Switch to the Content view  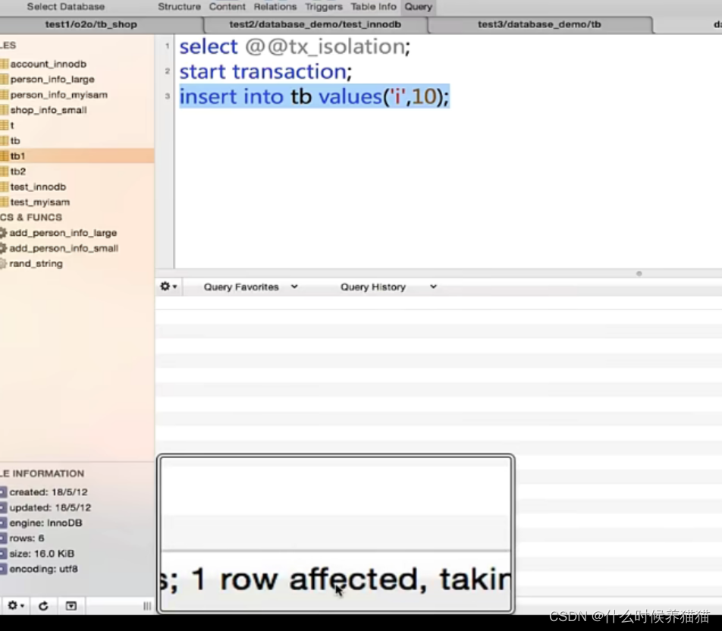pos(227,7)
